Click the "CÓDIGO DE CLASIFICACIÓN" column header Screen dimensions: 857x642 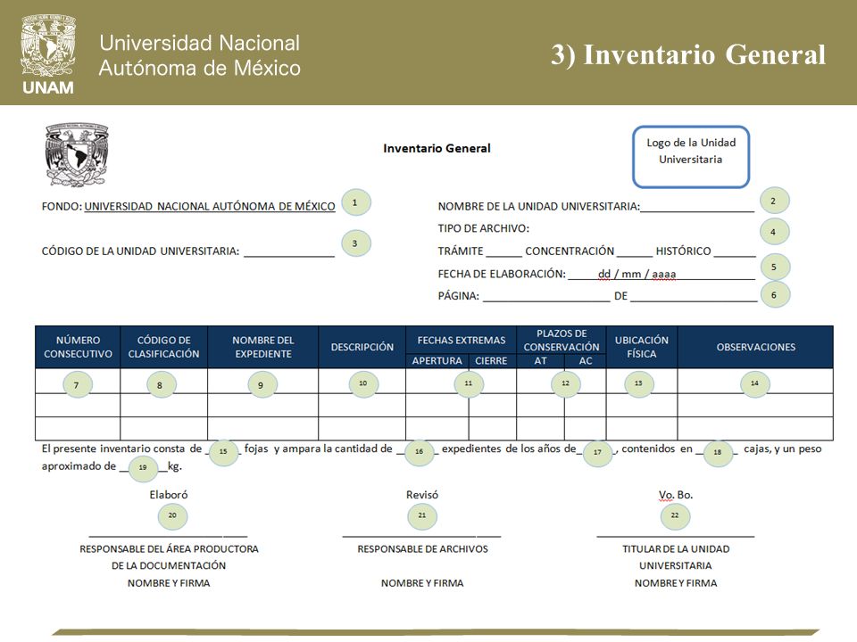tap(164, 347)
